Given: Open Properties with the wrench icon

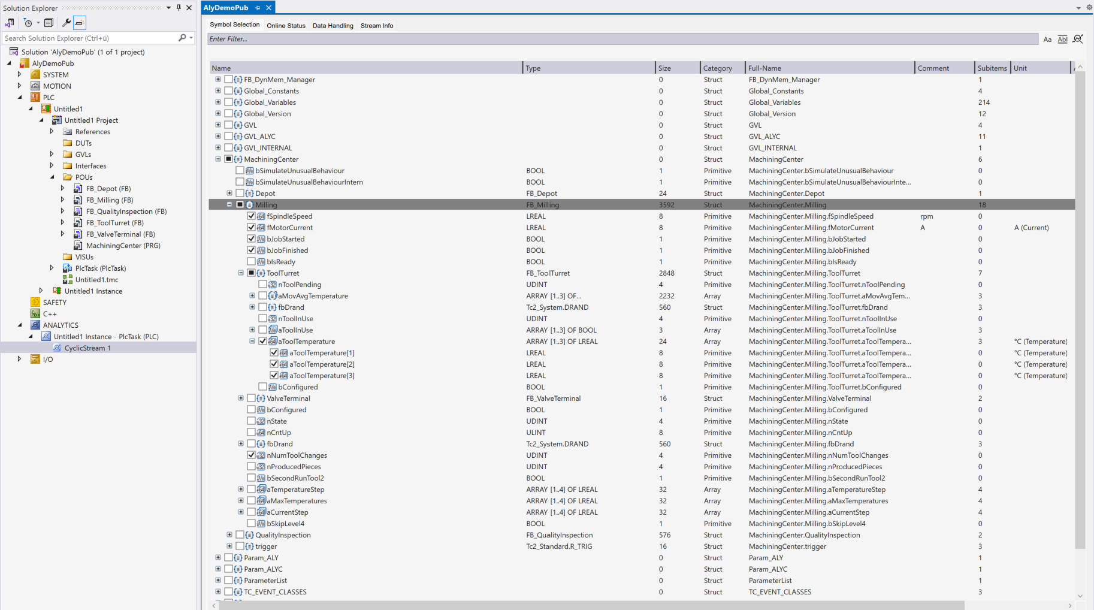Looking at the screenshot, I should [67, 23].
